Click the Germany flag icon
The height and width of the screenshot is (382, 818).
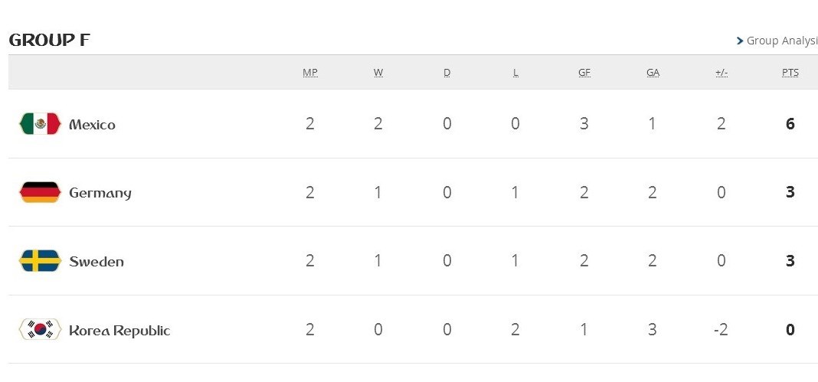[40, 193]
